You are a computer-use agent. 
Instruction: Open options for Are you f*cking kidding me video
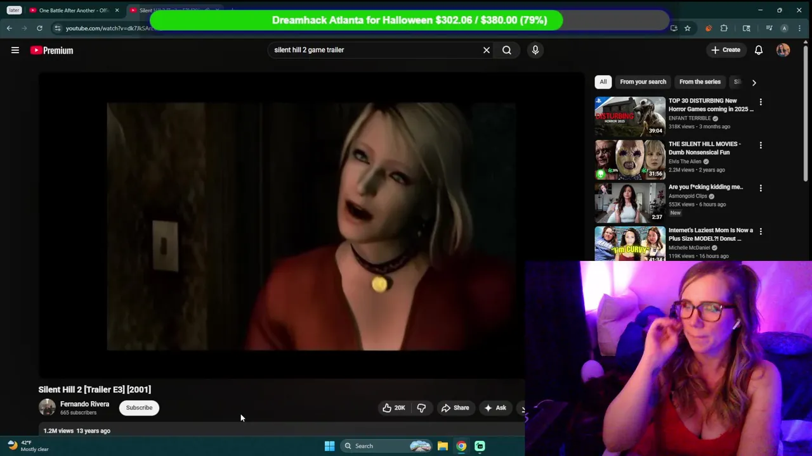pyautogui.click(x=761, y=188)
